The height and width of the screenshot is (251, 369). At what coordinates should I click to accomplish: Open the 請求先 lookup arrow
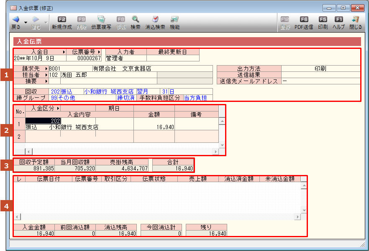coord(46,68)
